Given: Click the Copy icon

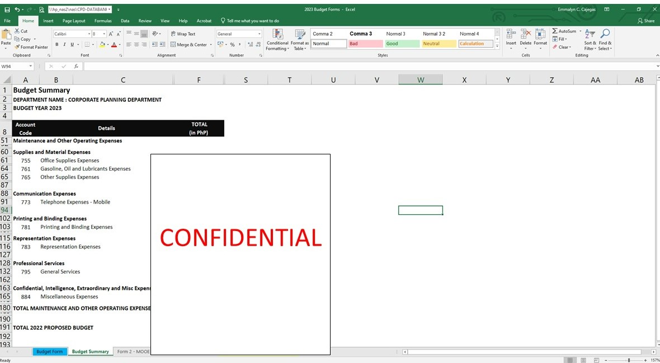Looking at the screenshot, I should 17,39.
